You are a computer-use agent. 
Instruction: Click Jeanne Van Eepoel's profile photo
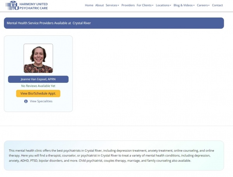click(x=38, y=58)
